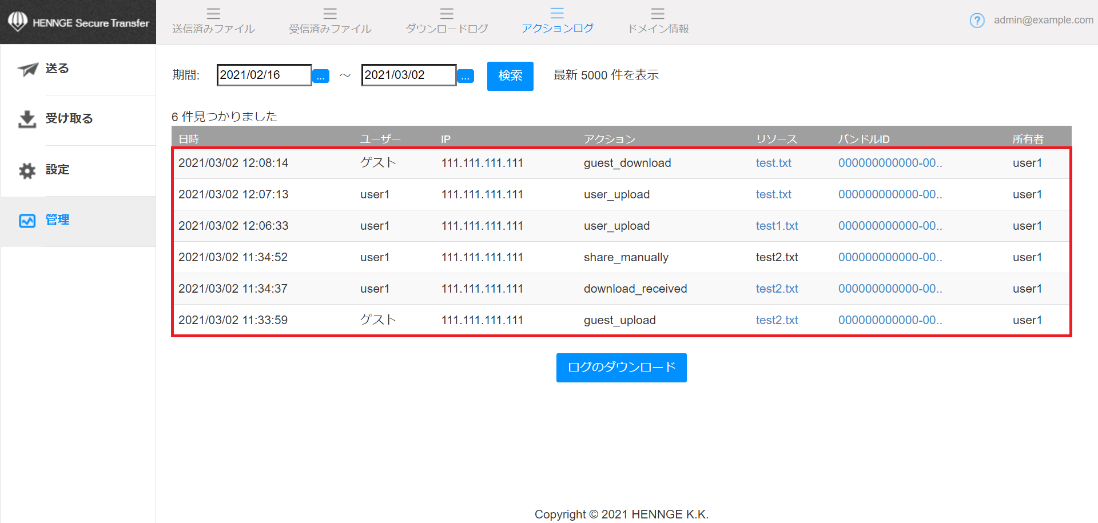Click the settings gear icon
The height and width of the screenshot is (523, 1098).
click(27, 170)
